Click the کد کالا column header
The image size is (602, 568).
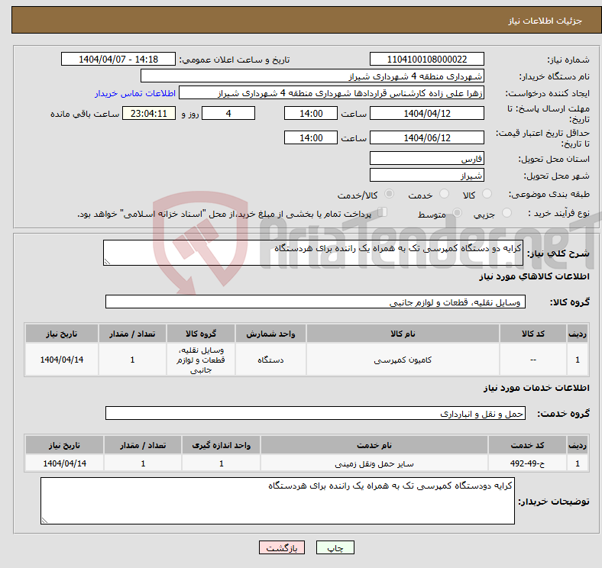click(533, 334)
